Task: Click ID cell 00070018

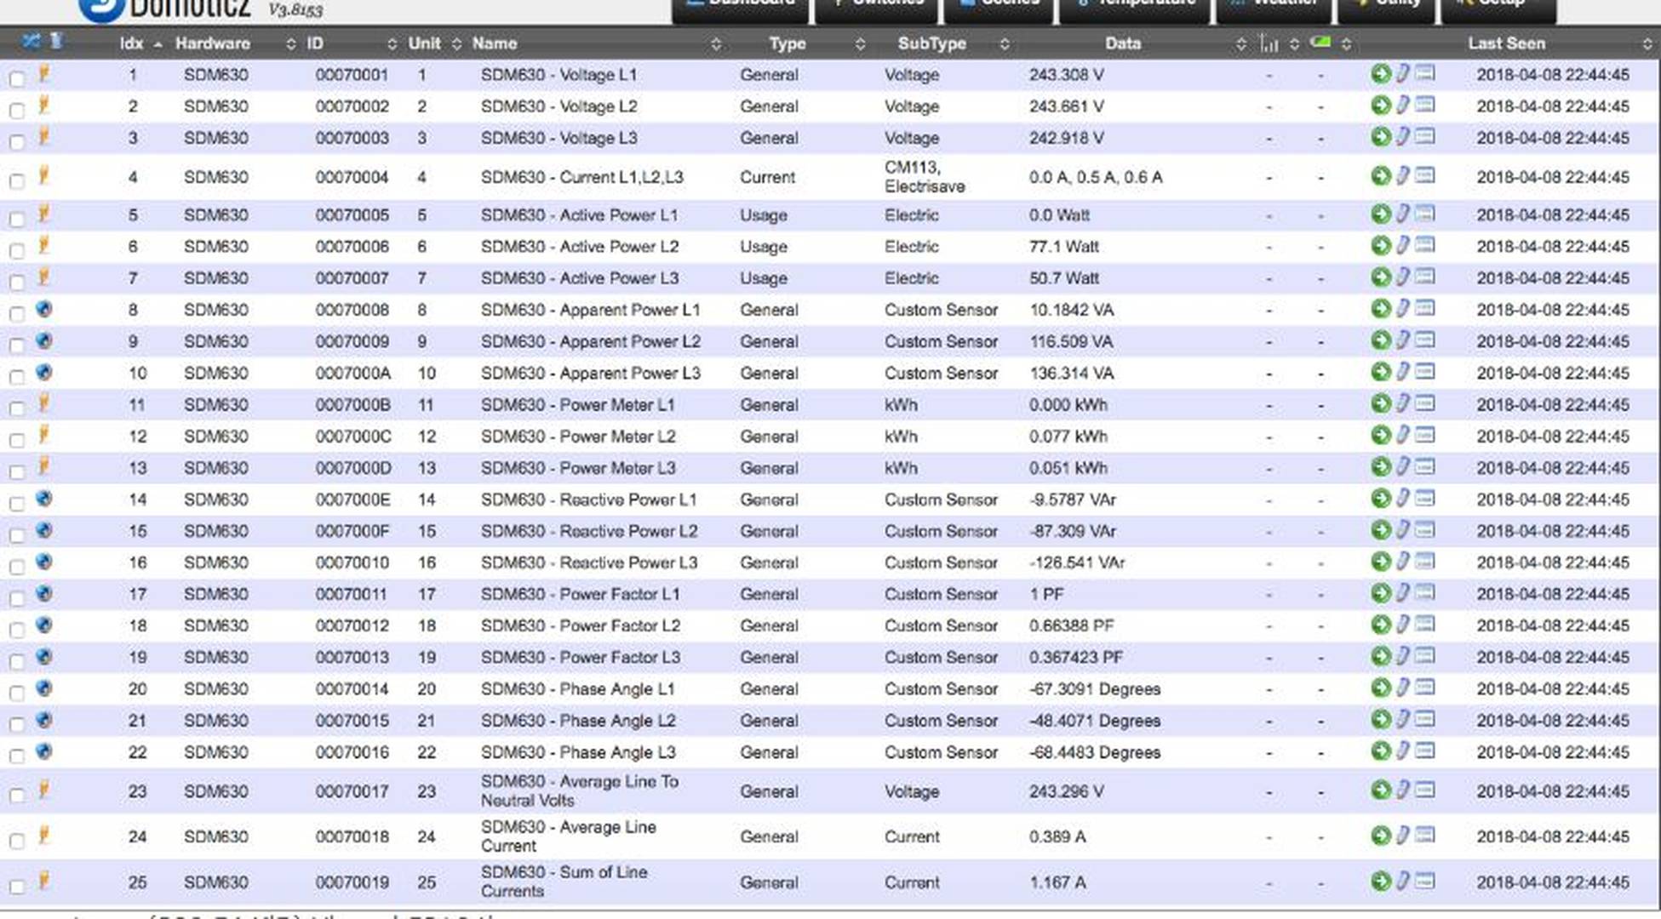Action: (x=352, y=836)
